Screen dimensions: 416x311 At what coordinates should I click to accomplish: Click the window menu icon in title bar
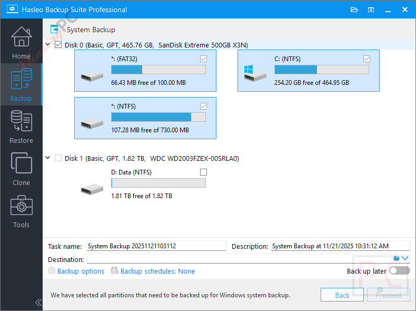click(x=371, y=10)
